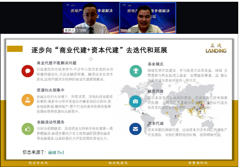Select the 主讲人 video thumbnail
Image resolution: width=240 pixels, height=167 pixels.
(x=91, y=18)
